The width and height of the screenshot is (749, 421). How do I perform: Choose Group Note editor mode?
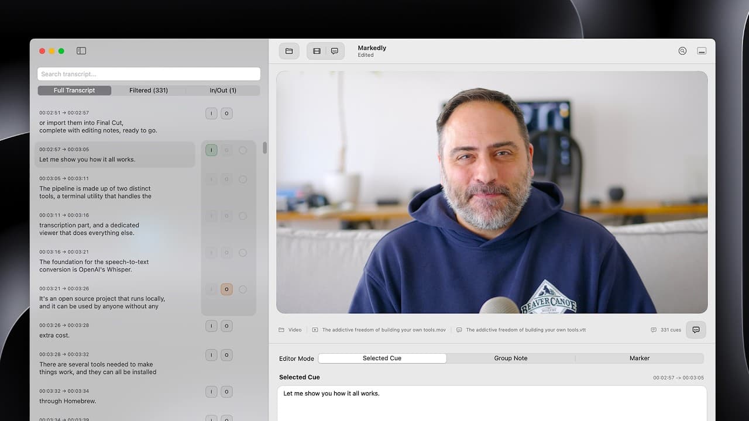(x=511, y=358)
